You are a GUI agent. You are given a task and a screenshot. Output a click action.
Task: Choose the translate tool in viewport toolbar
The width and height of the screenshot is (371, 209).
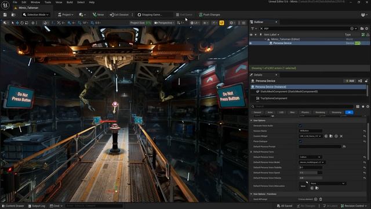tap(17, 23)
